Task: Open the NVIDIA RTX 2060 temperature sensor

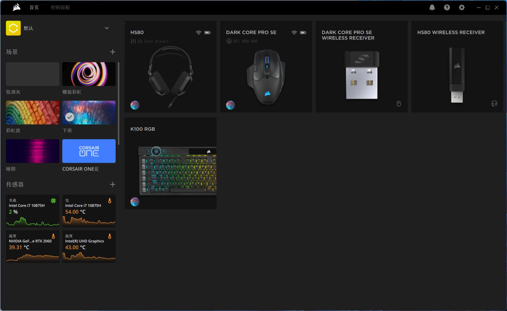Action: point(32,246)
